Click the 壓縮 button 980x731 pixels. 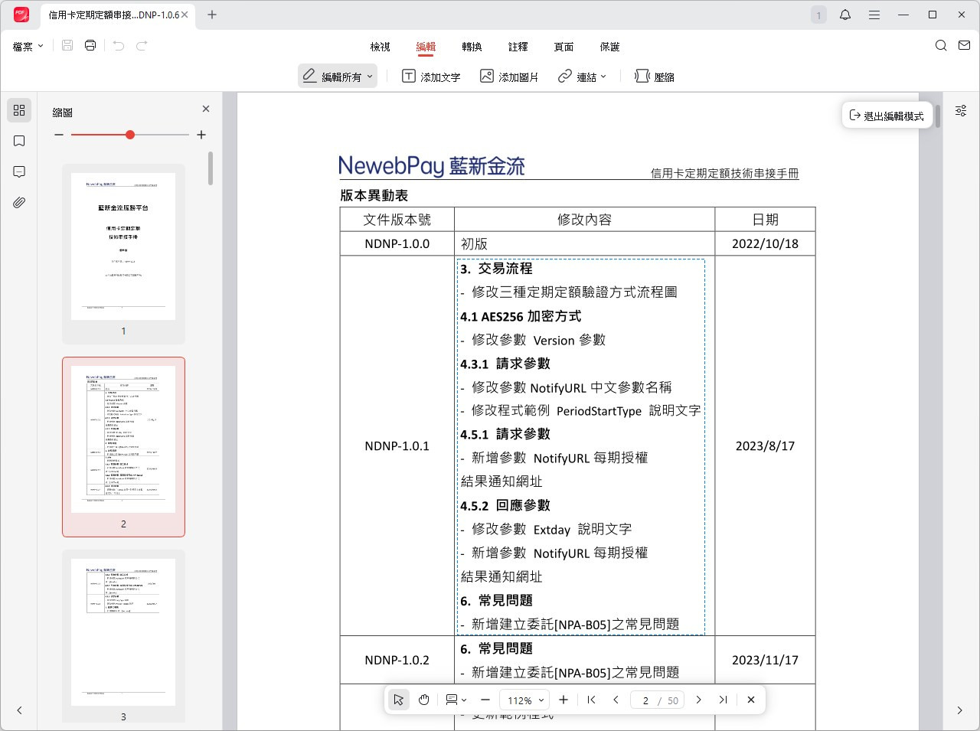pyautogui.click(x=655, y=77)
